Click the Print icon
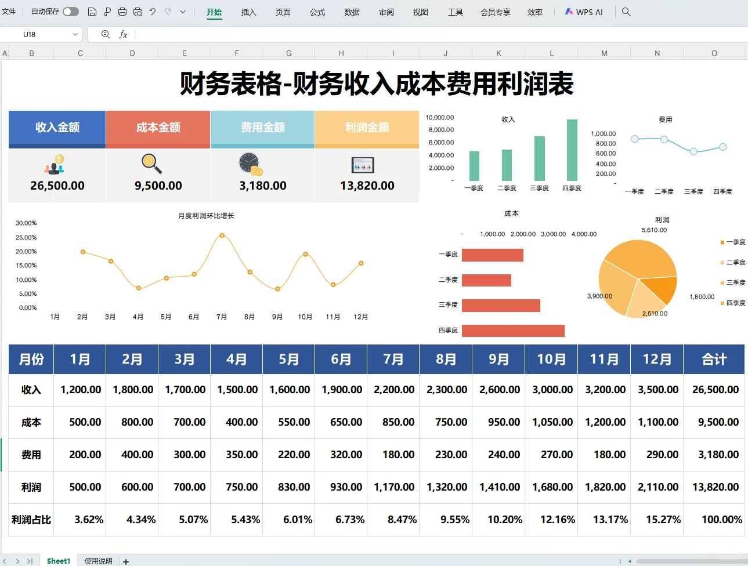Screen dimensions: 748x566 [x=122, y=12]
